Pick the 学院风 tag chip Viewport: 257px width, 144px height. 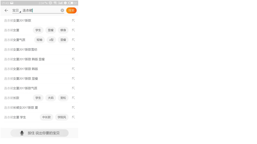(x=62, y=117)
